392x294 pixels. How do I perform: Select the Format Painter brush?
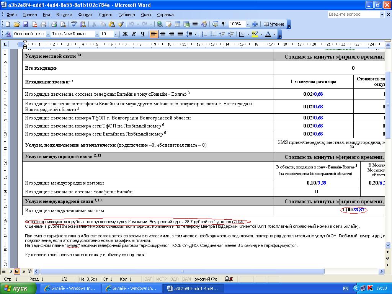point(121,24)
